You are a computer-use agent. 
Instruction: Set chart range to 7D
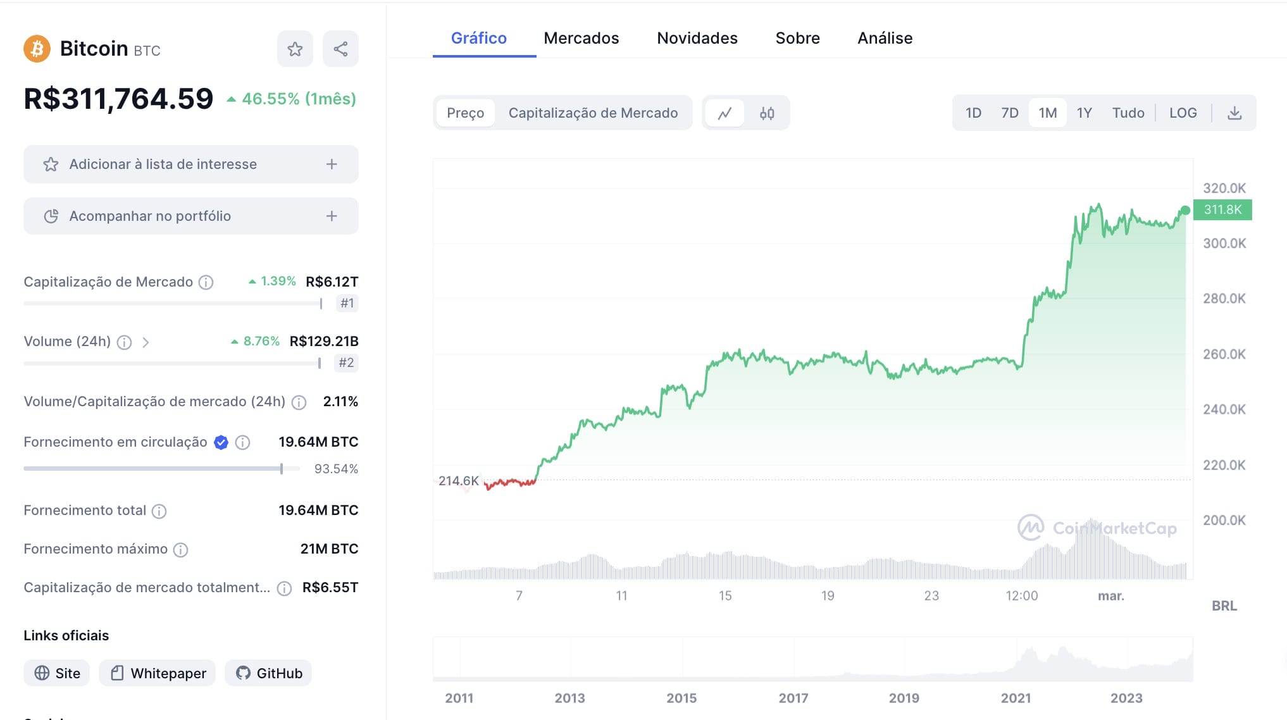click(x=1010, y=113)
